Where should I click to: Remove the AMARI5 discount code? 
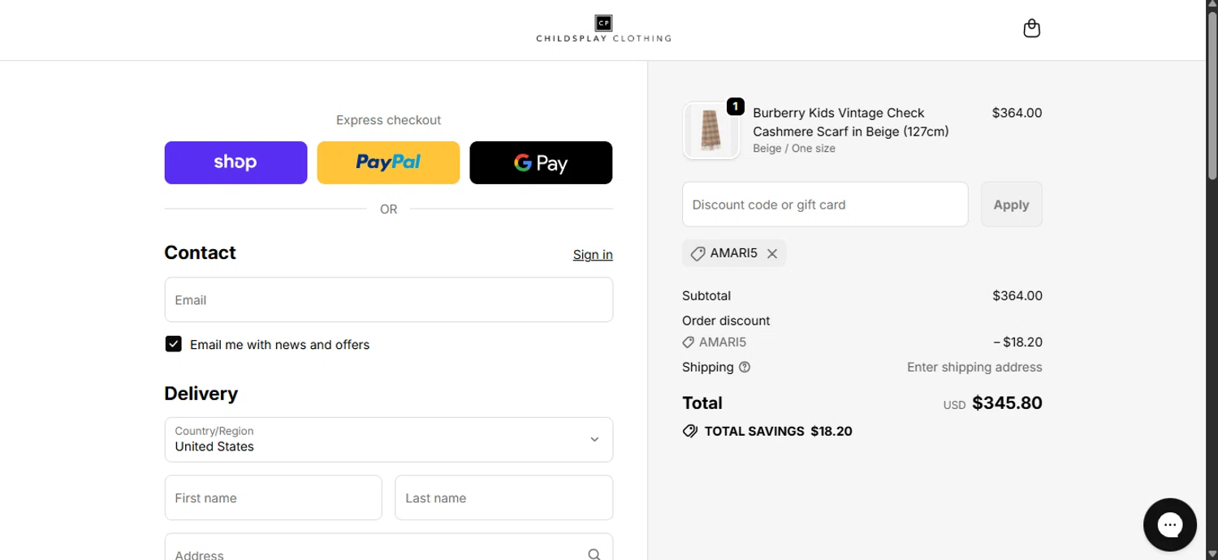(x=772, y=254)
